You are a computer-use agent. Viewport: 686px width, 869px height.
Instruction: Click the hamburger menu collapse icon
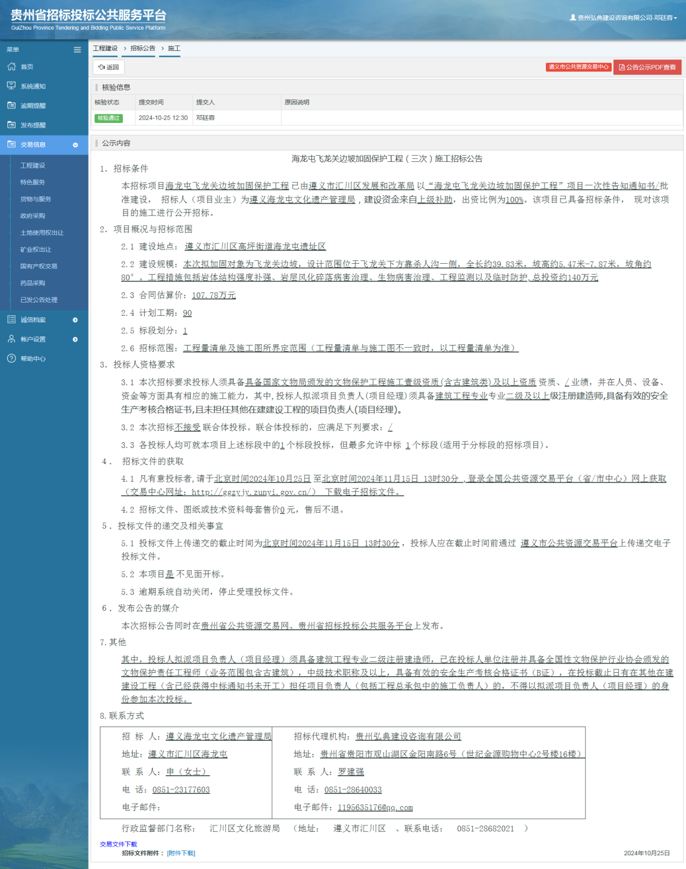tap(77, 50)
